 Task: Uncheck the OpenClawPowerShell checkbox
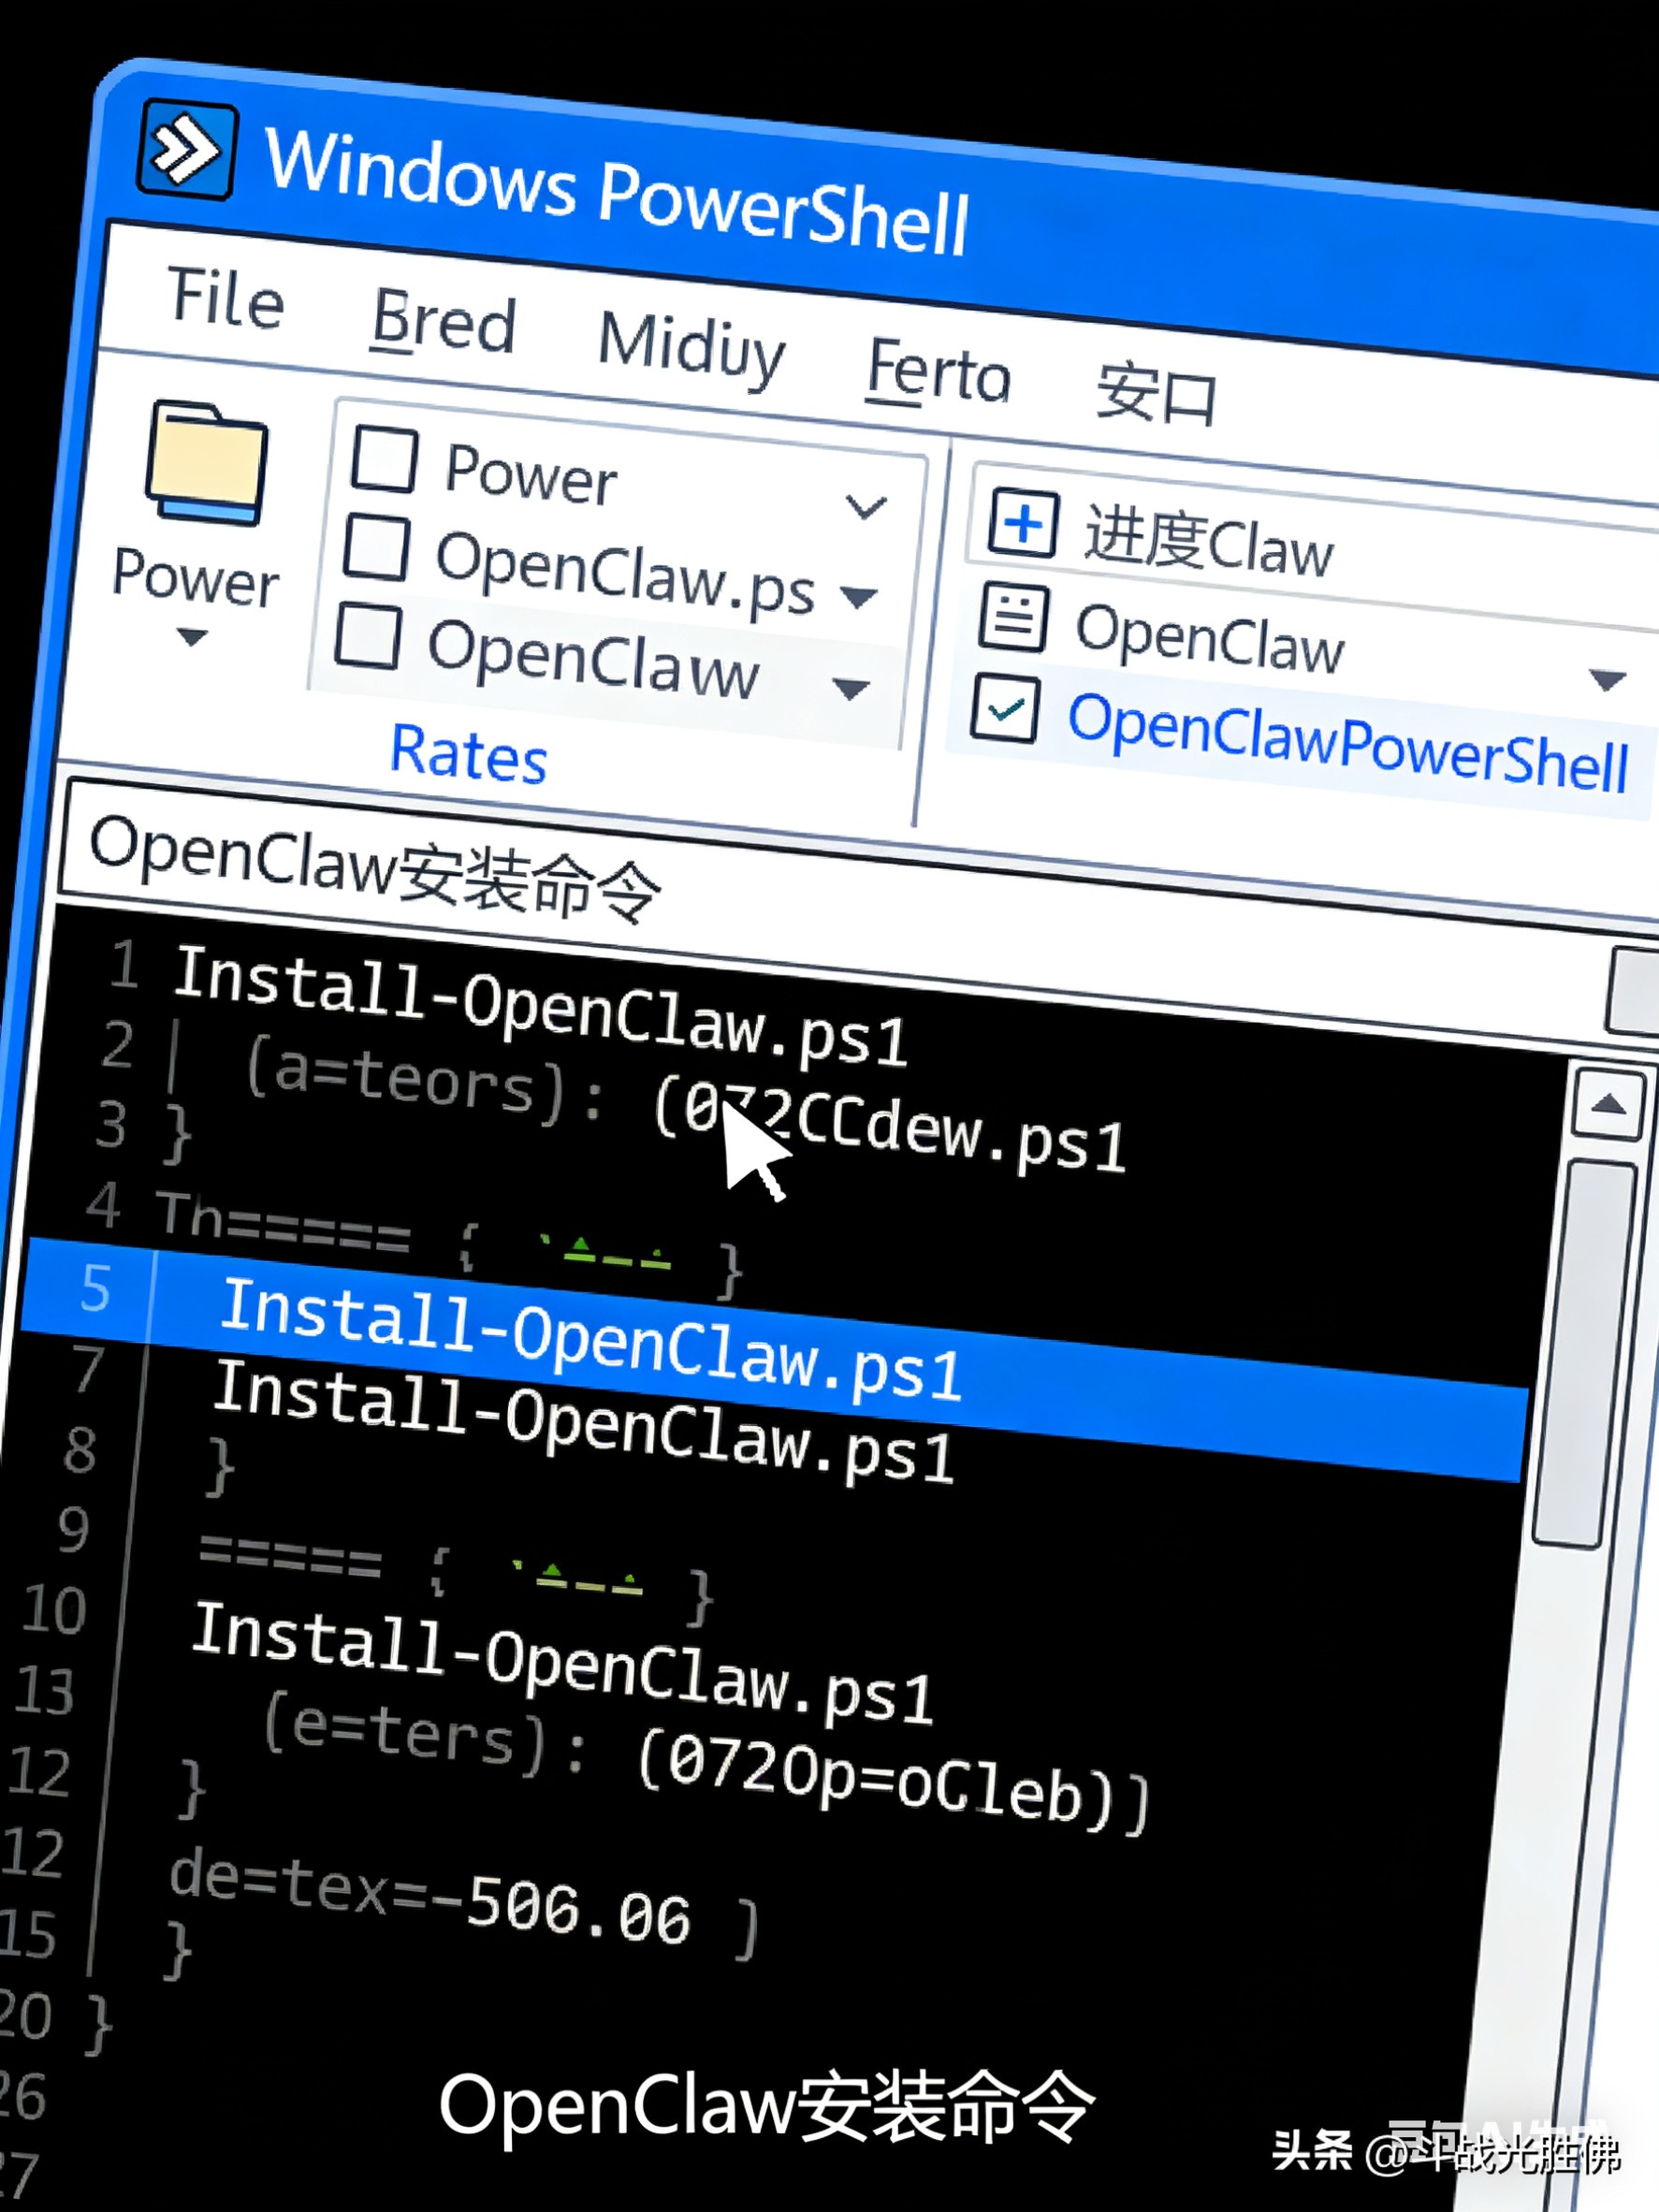pyautogui.click(x=1004, y=709)
